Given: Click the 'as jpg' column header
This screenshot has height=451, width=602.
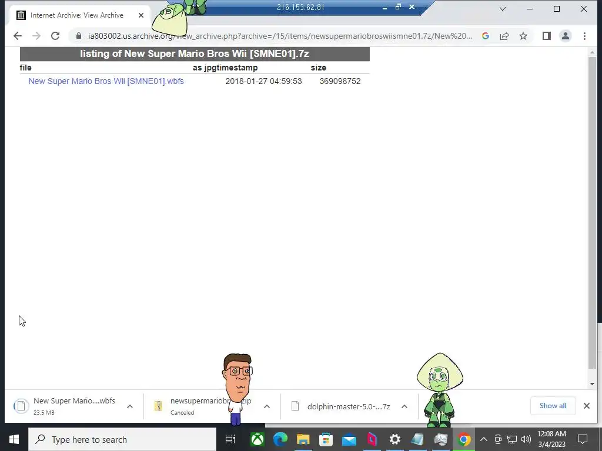Looking at the screenshot, I should pyautogui.click(x=204, y=68).
